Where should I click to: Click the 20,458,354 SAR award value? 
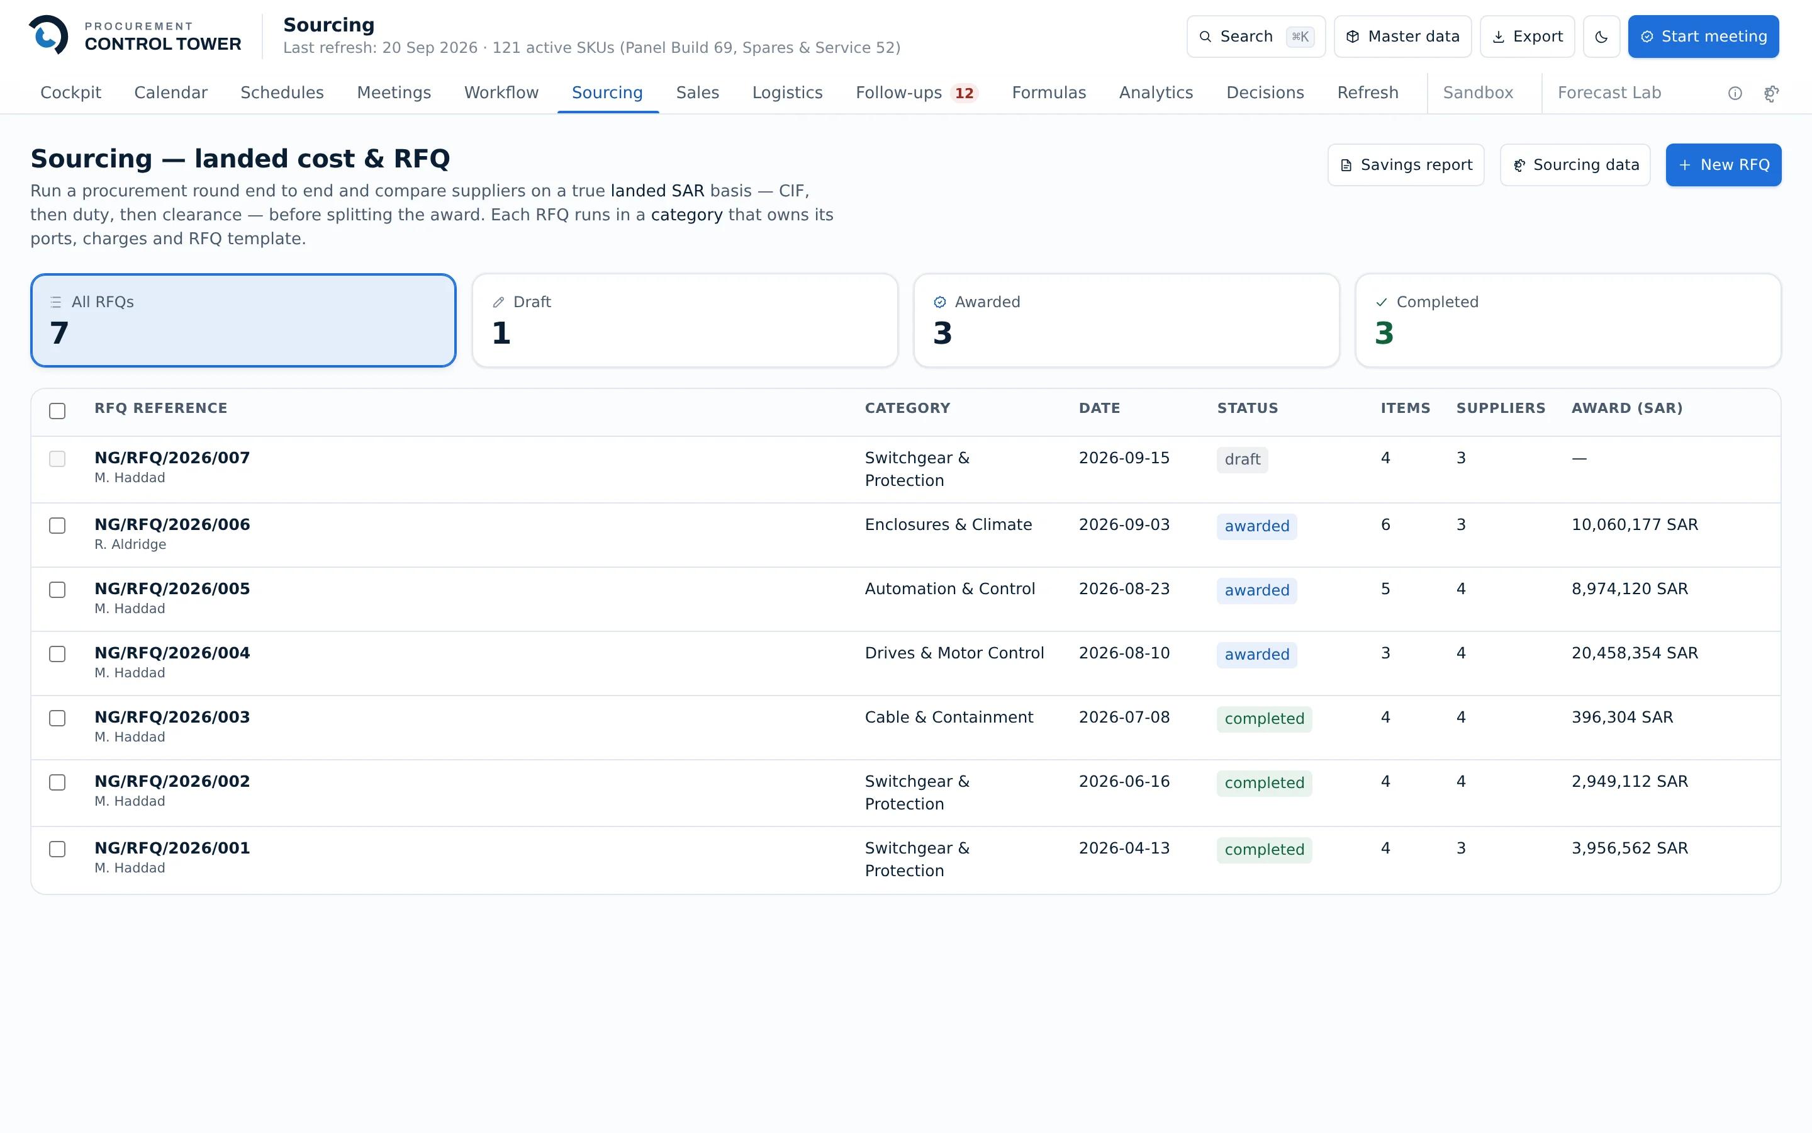pyautogui.click(x=1635, y=653)
